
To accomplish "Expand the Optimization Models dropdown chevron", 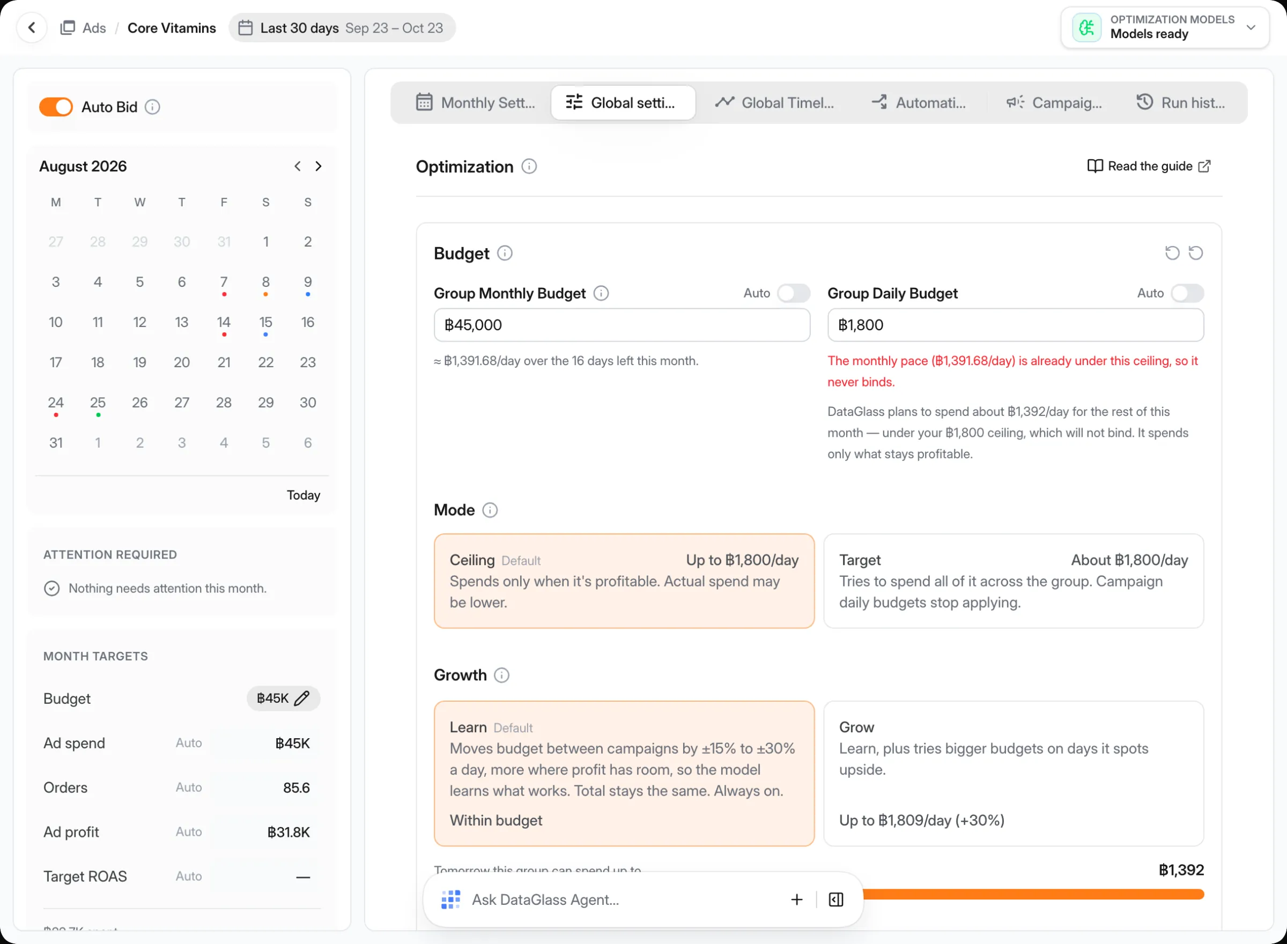I will click(1251, 27).
